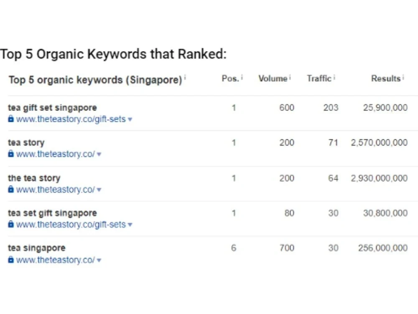
Task: Click results count 2,570,000,000 for tea story
Action: pyautogui.click(x=379, y=143)
